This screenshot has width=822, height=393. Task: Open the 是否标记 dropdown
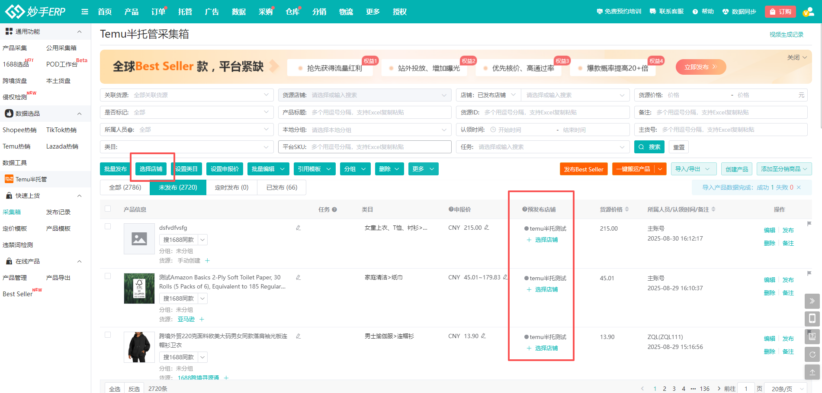tap(187, 112)
